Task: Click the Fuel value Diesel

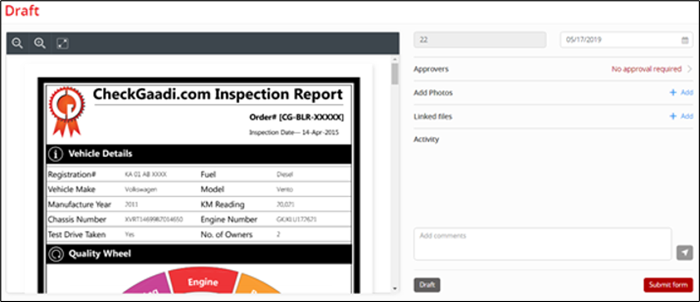Action: point(285,174)
